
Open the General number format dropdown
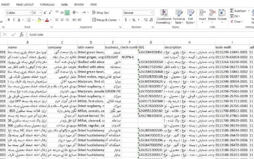[x=152, y=13]
